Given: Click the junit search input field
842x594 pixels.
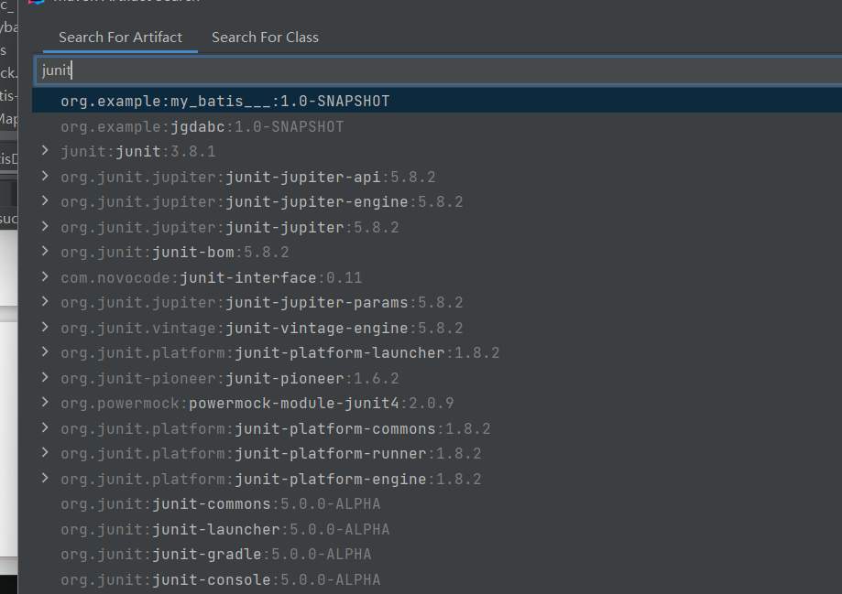Looking at the screenshot, I should 438,70.
